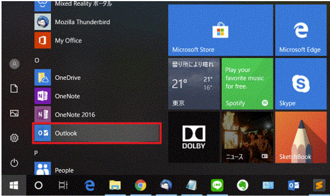330x196 pixels.
Task: Open the SketchBook tile
Action: coord(301,137)
